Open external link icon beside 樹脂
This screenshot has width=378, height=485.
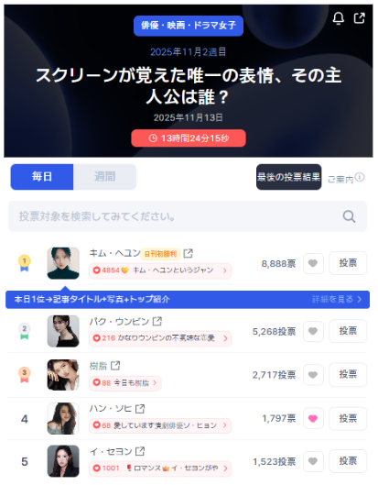pyautogui.click(x=115, y=366)
